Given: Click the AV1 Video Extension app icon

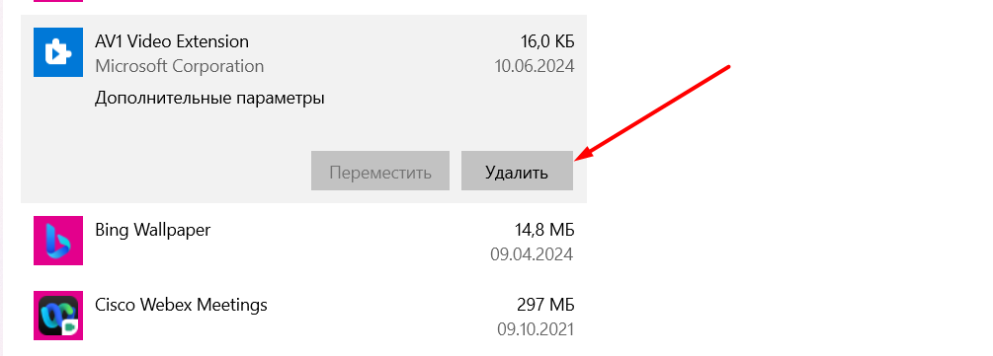Looking at the screenshot, I should (x=58, y=52).
